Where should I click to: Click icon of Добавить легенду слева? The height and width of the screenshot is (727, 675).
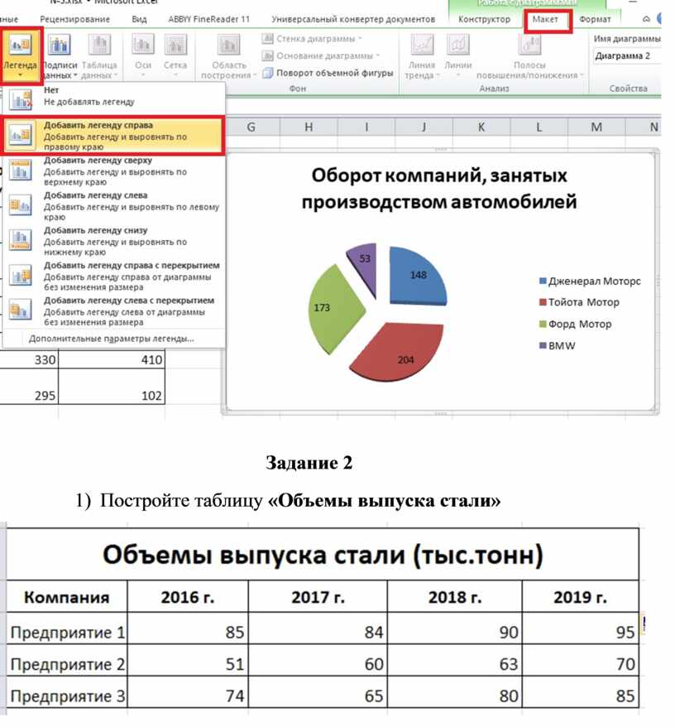20,205
